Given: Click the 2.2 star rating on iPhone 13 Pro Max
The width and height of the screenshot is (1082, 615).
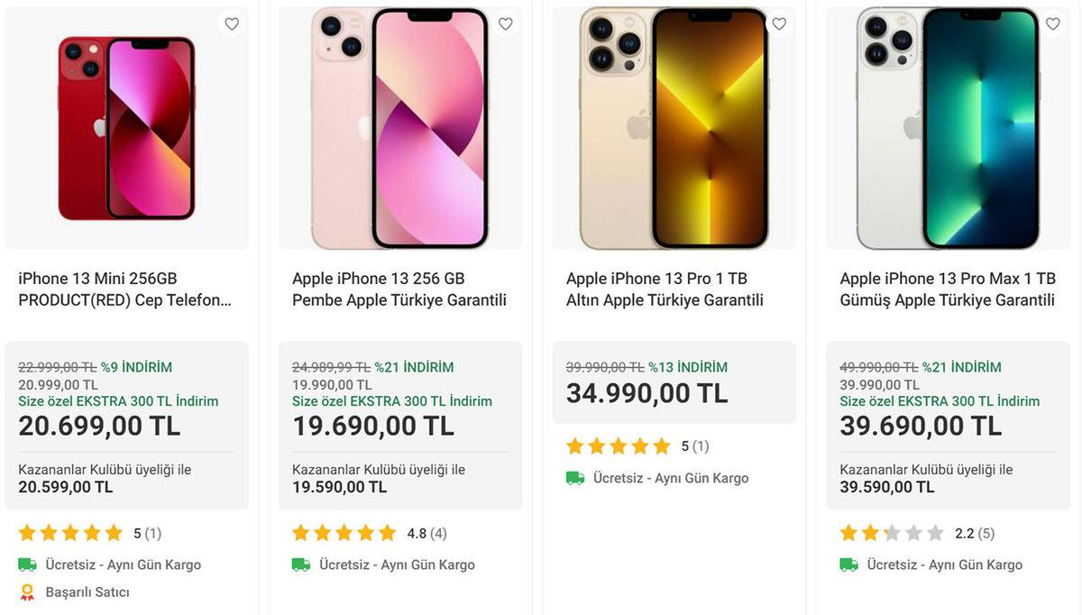Looking at the screenshot, I should click(x=891, y=532).
